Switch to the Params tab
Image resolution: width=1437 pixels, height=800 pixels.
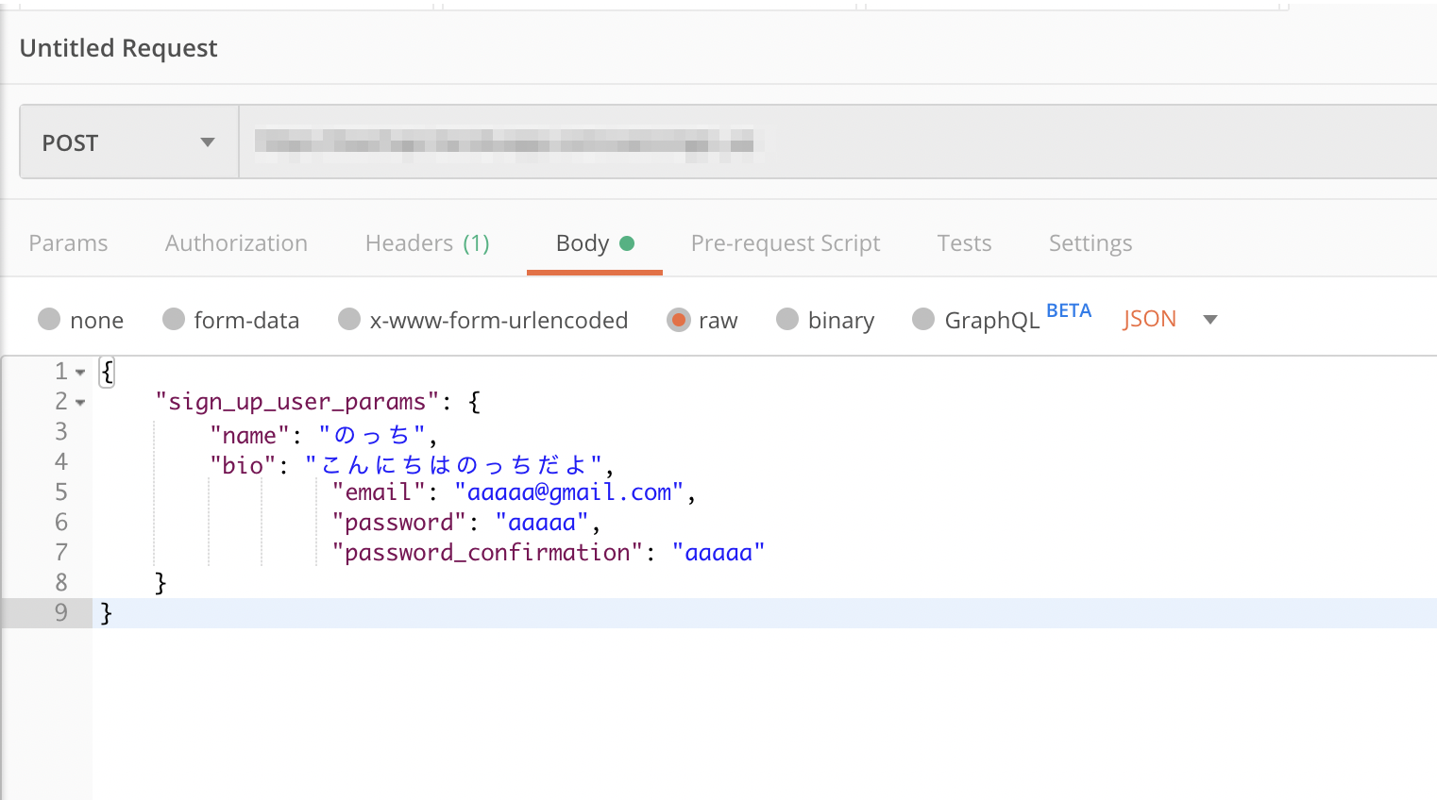[68, 243]
